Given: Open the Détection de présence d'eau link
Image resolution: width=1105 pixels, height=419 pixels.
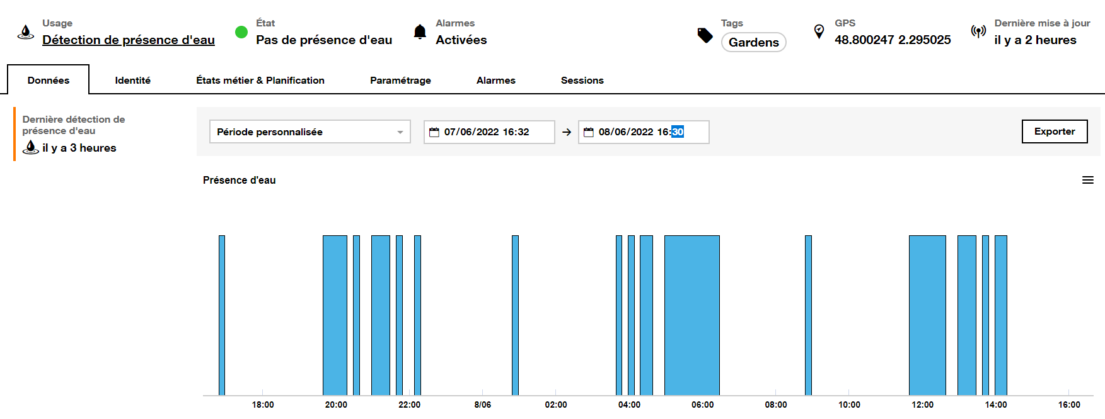Looking at the screenshot, I should 129,40.
